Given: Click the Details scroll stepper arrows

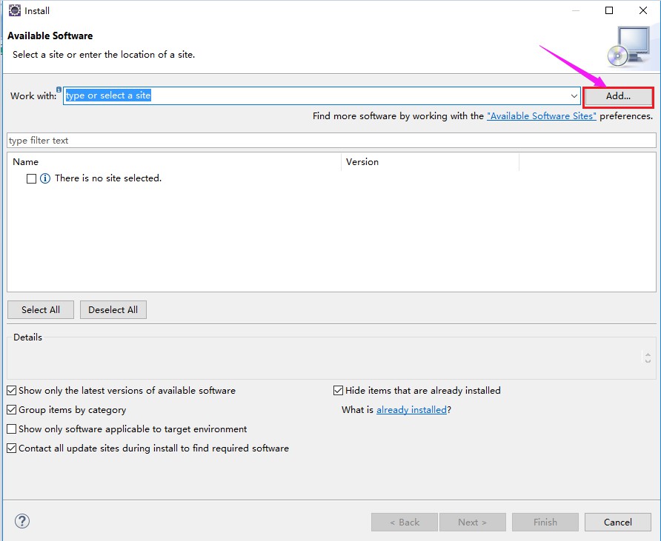Looking at the screenshot, I should 648,357.
